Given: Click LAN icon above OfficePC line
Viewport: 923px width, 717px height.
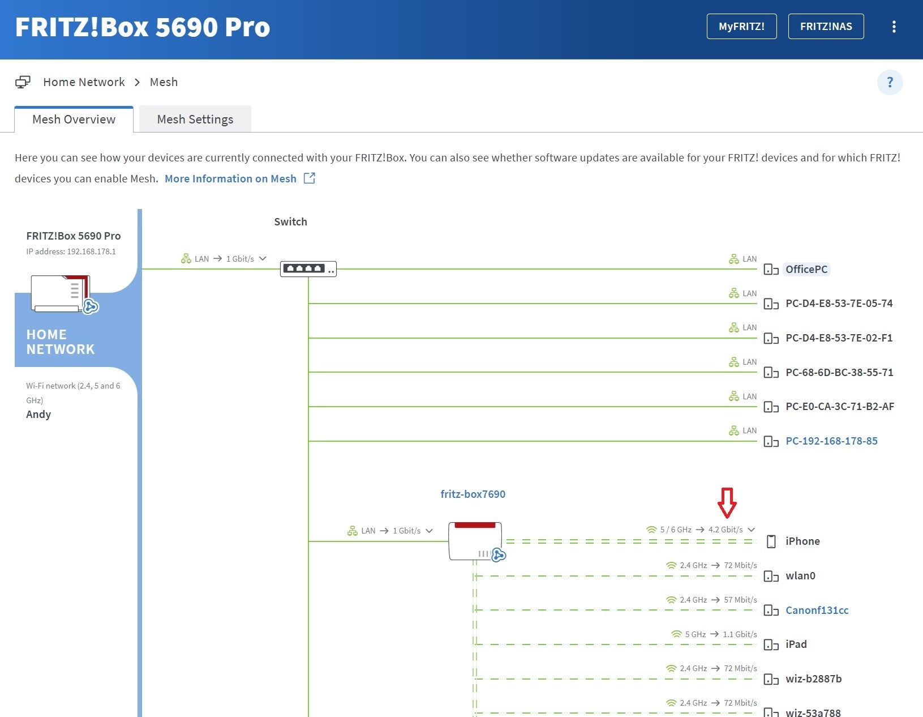Looking at the screenshot, I should click(x=733, y=259).
